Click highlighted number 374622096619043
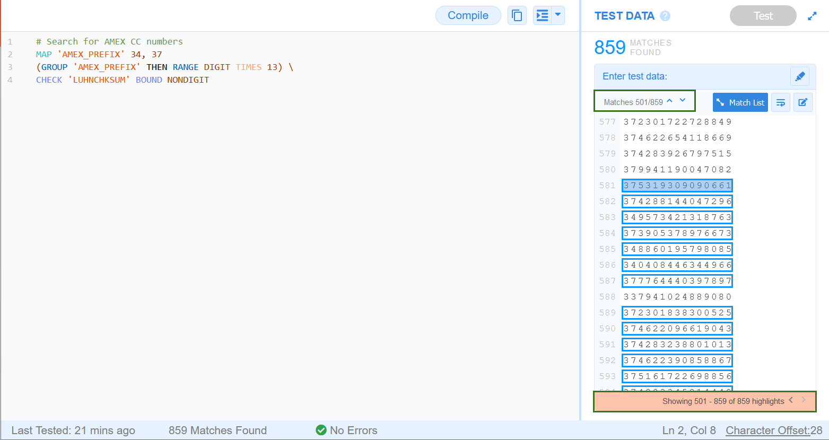The width and height of the screenshot is (829, 440). [677, 329]
